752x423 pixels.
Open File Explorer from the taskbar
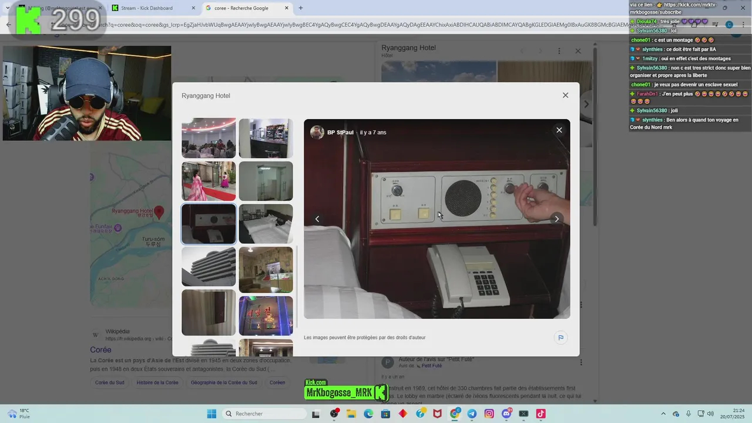point(351,414)
